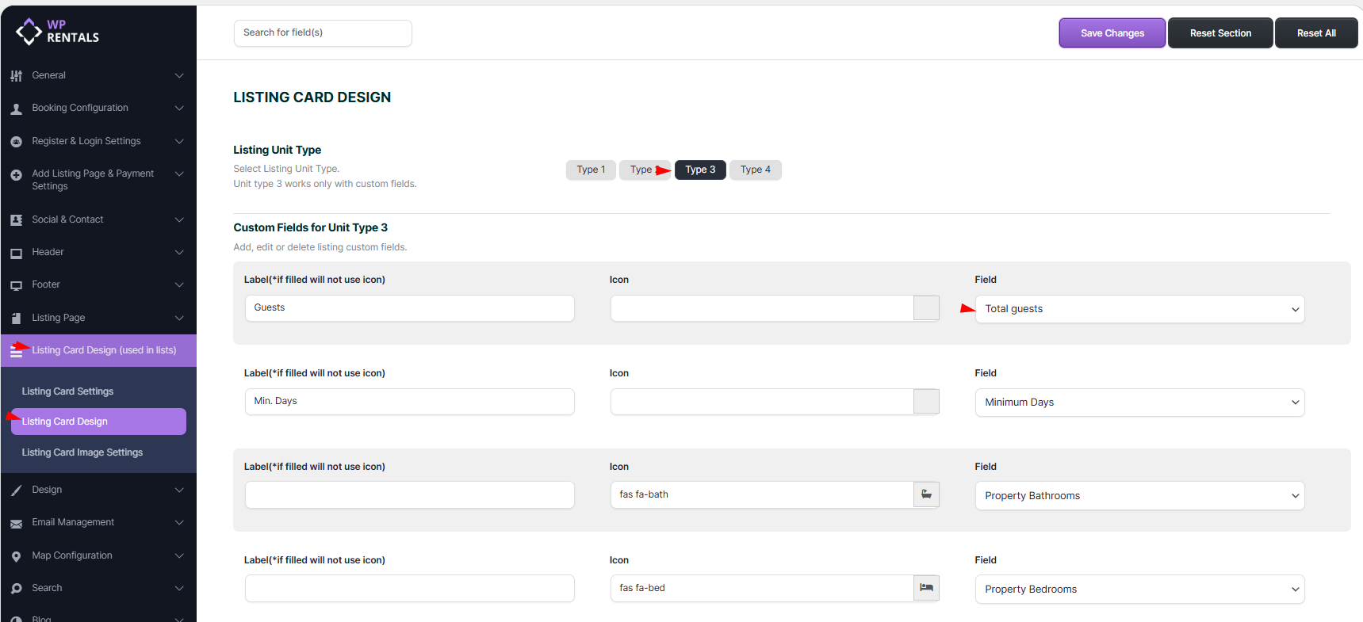Open Listing Card Settings submenu item
1363x622 pixels.
point(67,391)
